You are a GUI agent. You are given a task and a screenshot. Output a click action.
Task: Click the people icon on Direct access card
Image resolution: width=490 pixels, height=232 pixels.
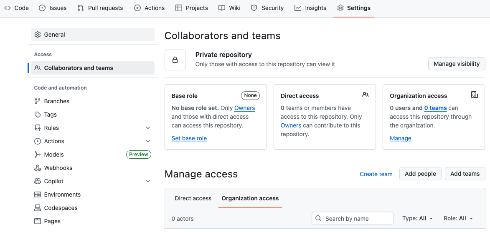coord(366,95)
